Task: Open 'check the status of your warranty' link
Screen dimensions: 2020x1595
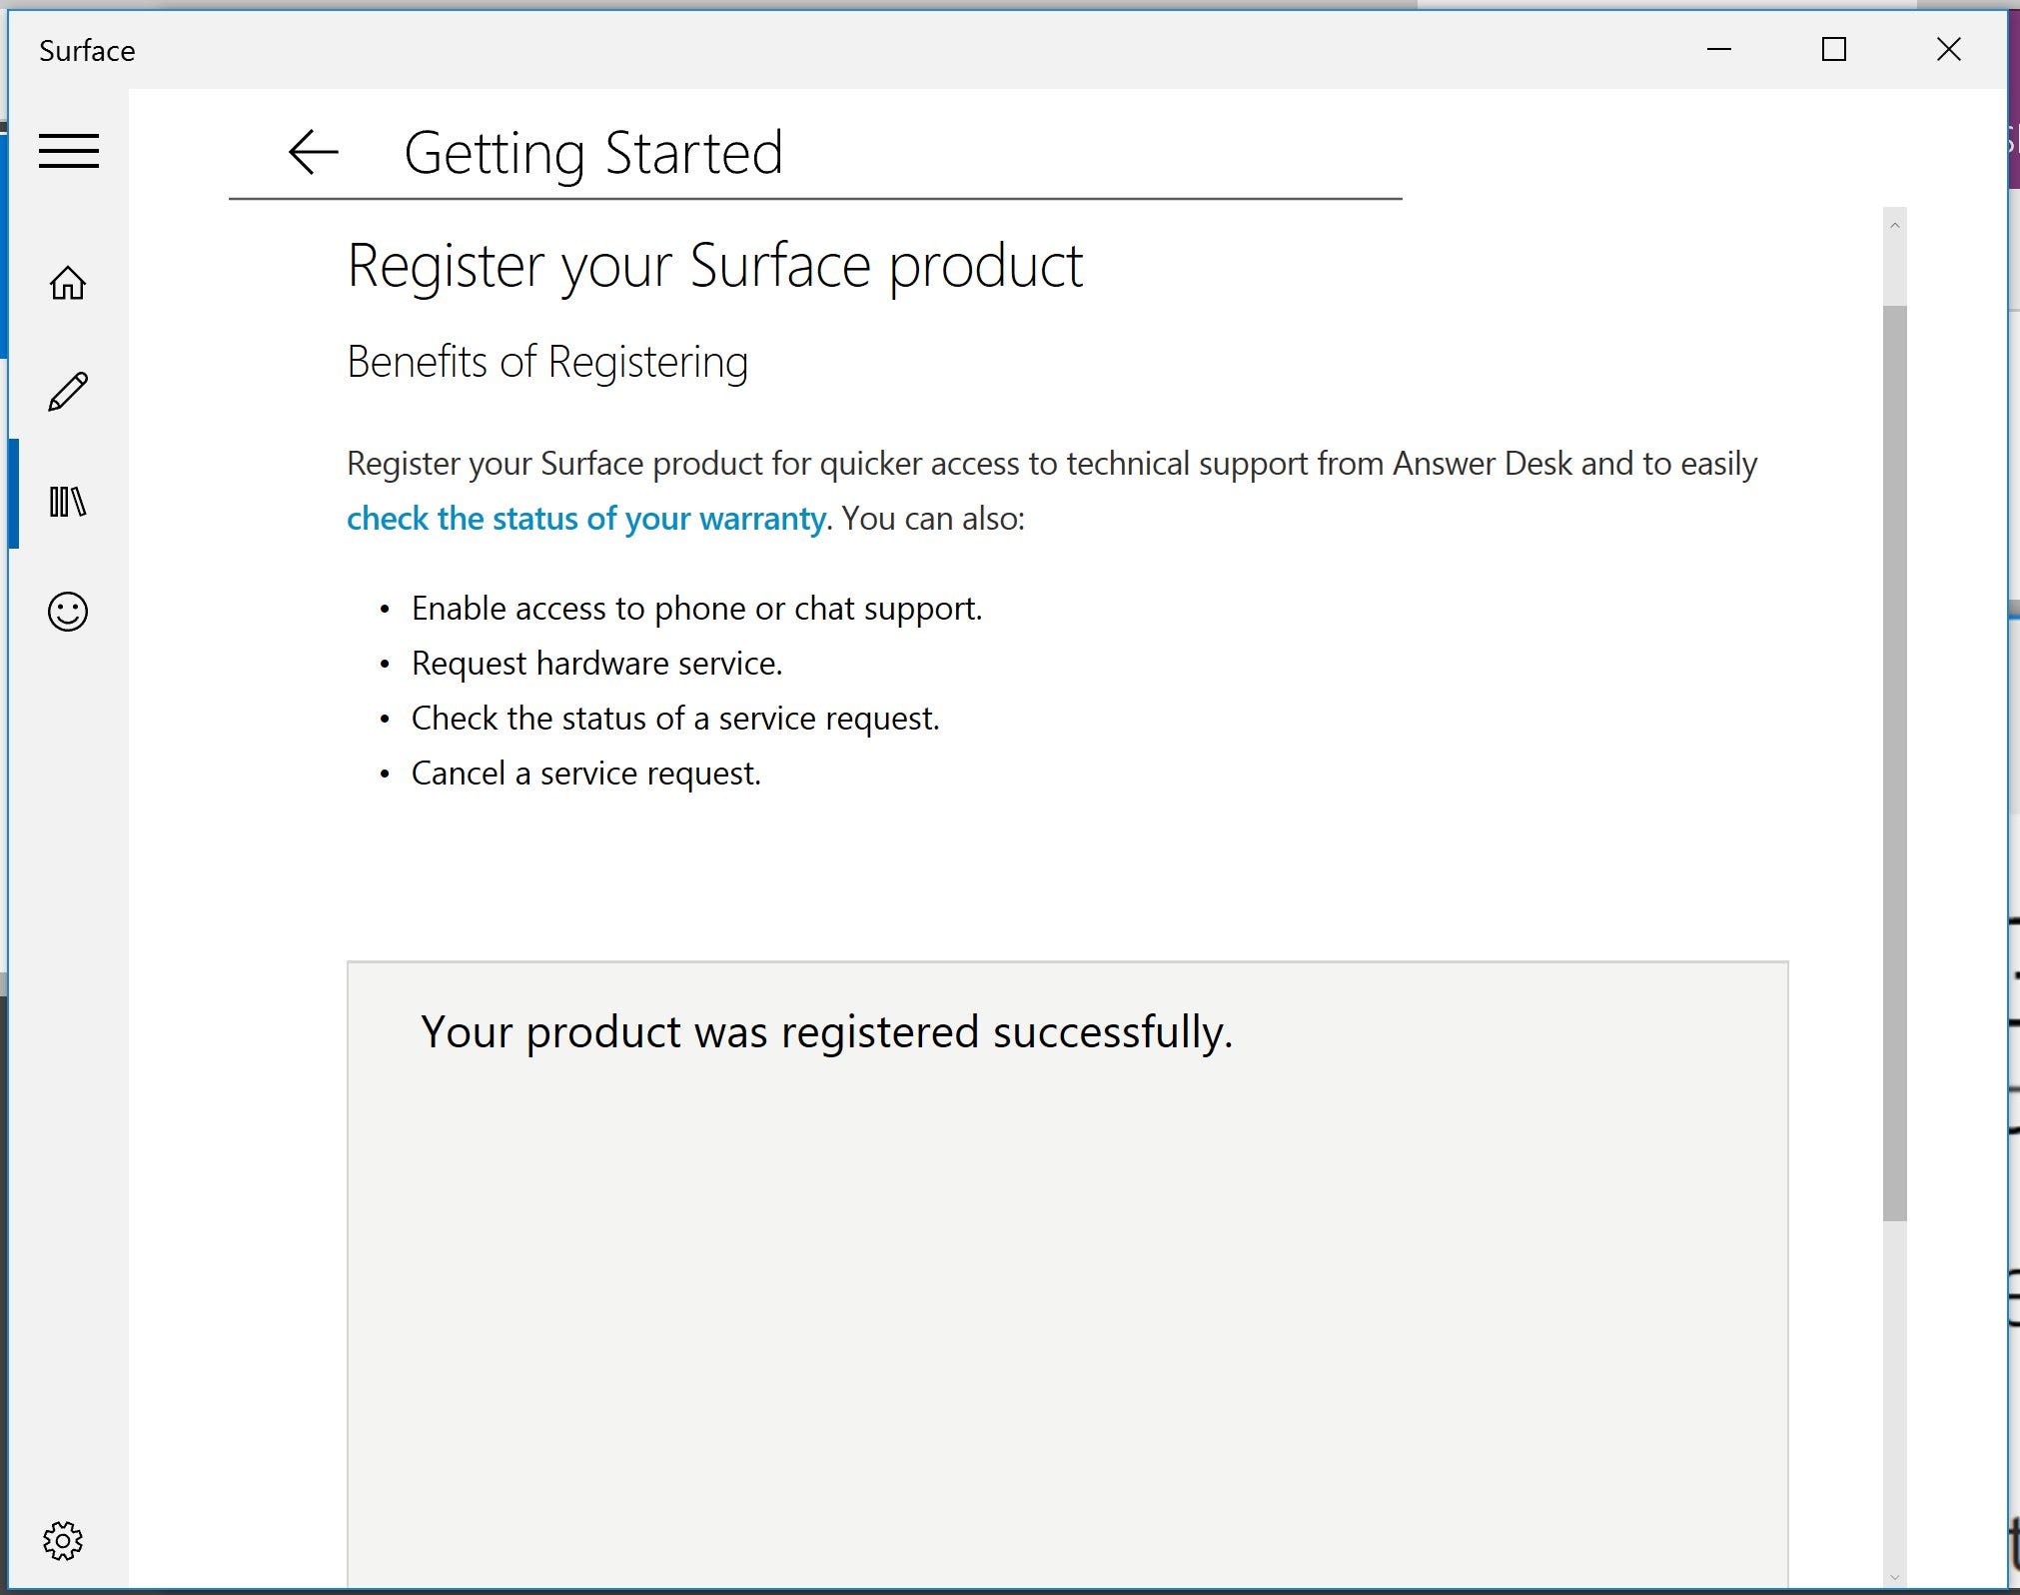Action: point(586,519)
